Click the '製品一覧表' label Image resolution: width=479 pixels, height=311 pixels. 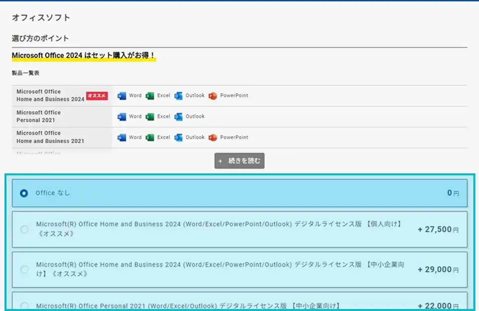(x=26, y=73)
